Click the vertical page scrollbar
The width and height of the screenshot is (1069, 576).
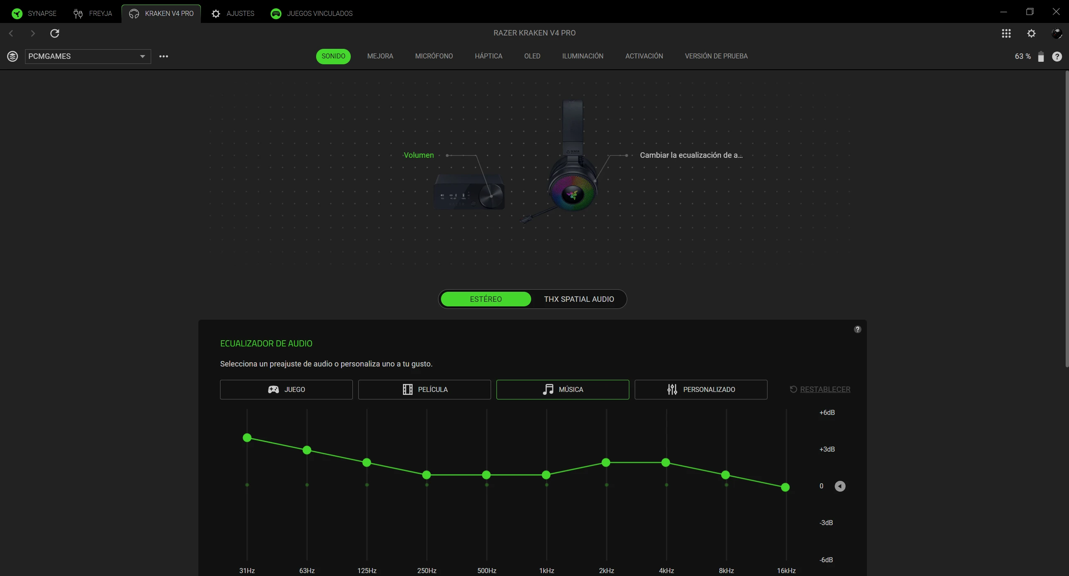(x=1067, y=219)
